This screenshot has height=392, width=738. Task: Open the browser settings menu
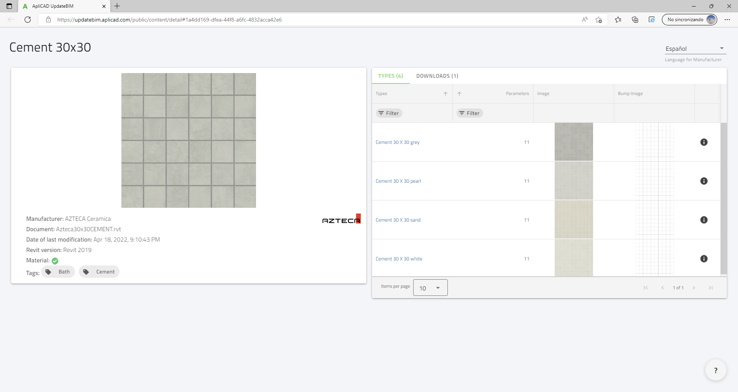click(x=727, y=20)
